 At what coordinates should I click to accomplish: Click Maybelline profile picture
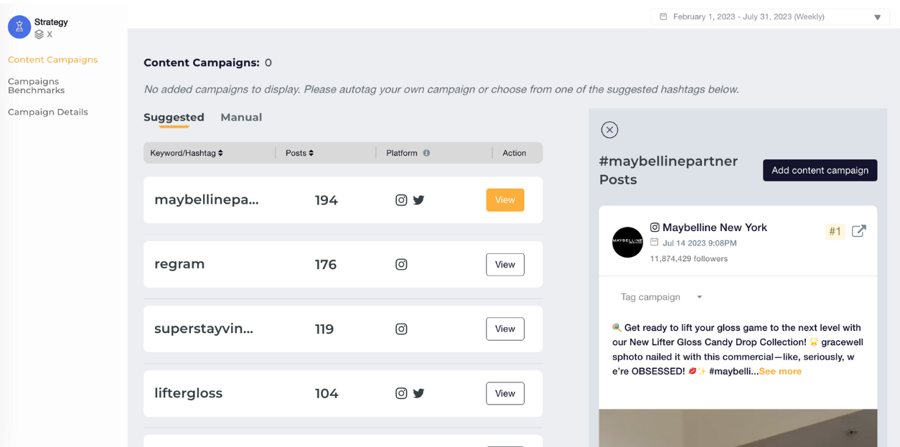pyautogui.click(x=627, y=243)
